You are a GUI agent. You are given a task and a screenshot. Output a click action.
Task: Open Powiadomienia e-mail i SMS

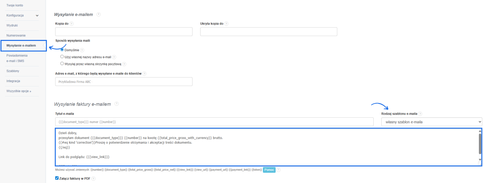(x=17, y=58)
